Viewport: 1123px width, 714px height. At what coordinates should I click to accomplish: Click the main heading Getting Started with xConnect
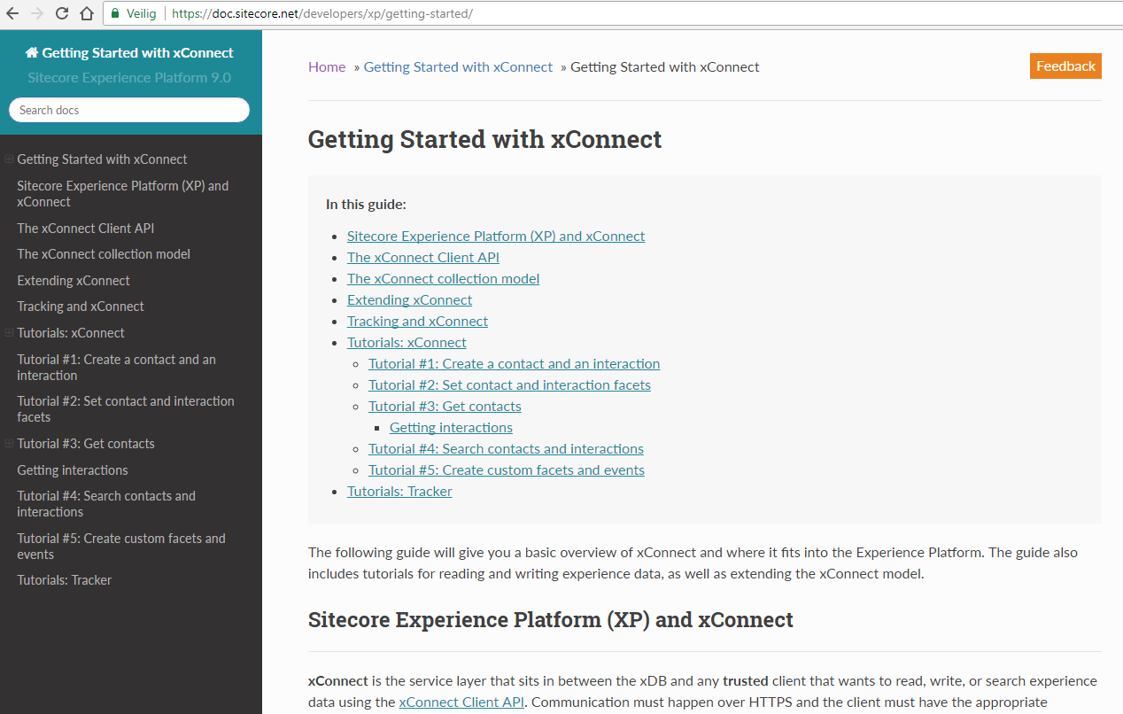[484, 139]
